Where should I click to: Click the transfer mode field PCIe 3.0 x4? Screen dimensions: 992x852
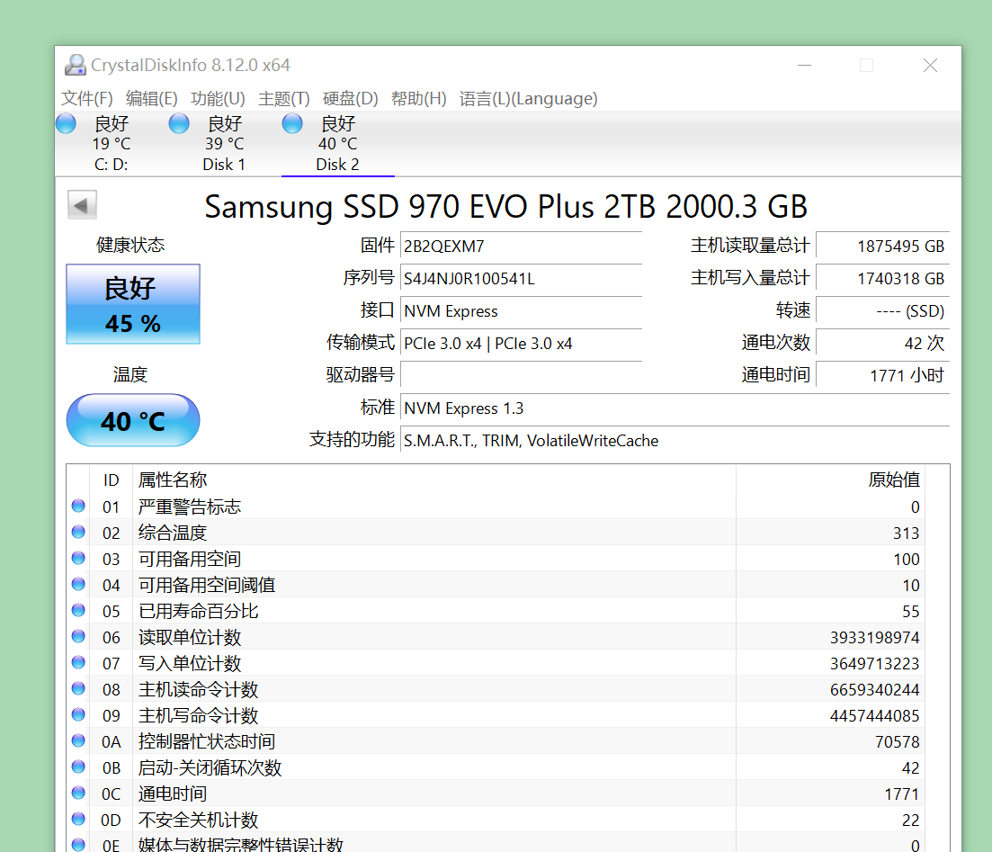[x=522, y=344]
